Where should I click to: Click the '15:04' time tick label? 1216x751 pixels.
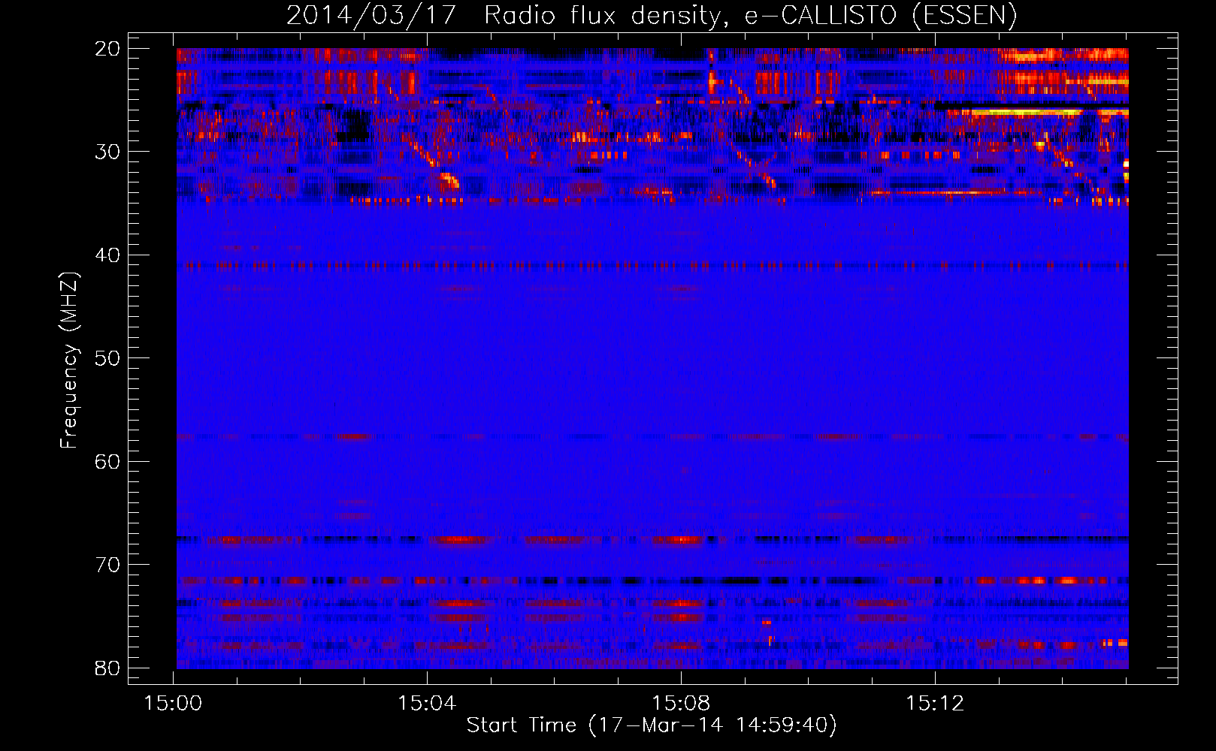click(427, 704)
